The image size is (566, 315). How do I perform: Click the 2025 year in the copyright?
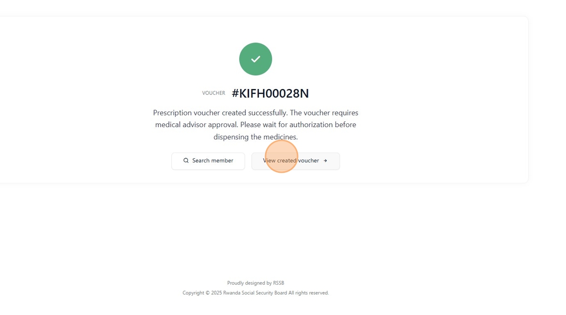click(x=216, y=293)
